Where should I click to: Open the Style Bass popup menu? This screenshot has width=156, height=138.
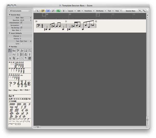[26, 18]
